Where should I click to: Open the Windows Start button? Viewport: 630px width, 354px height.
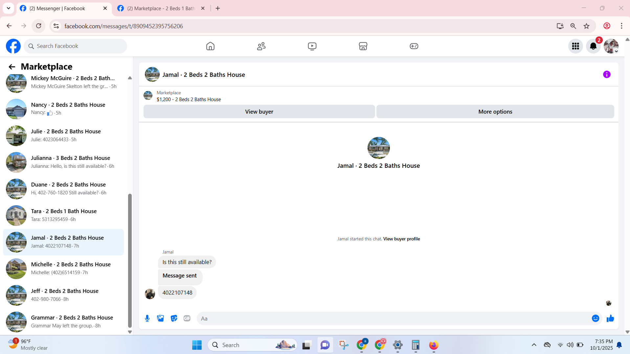[197, 345]
